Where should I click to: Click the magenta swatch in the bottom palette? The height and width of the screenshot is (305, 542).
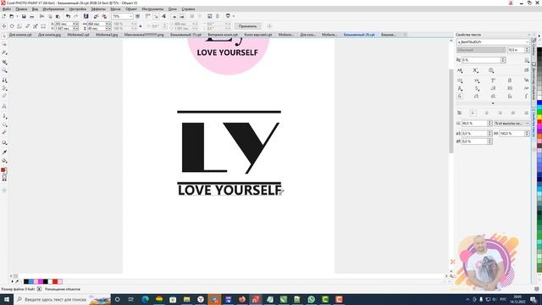41,281
